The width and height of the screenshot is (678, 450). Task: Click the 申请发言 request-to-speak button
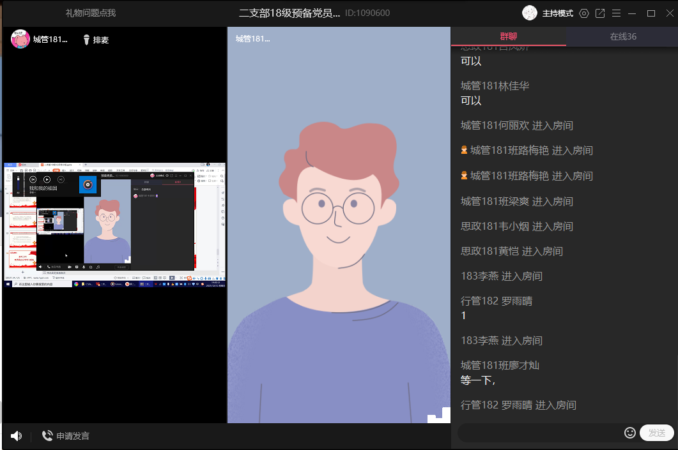[66, 436]
